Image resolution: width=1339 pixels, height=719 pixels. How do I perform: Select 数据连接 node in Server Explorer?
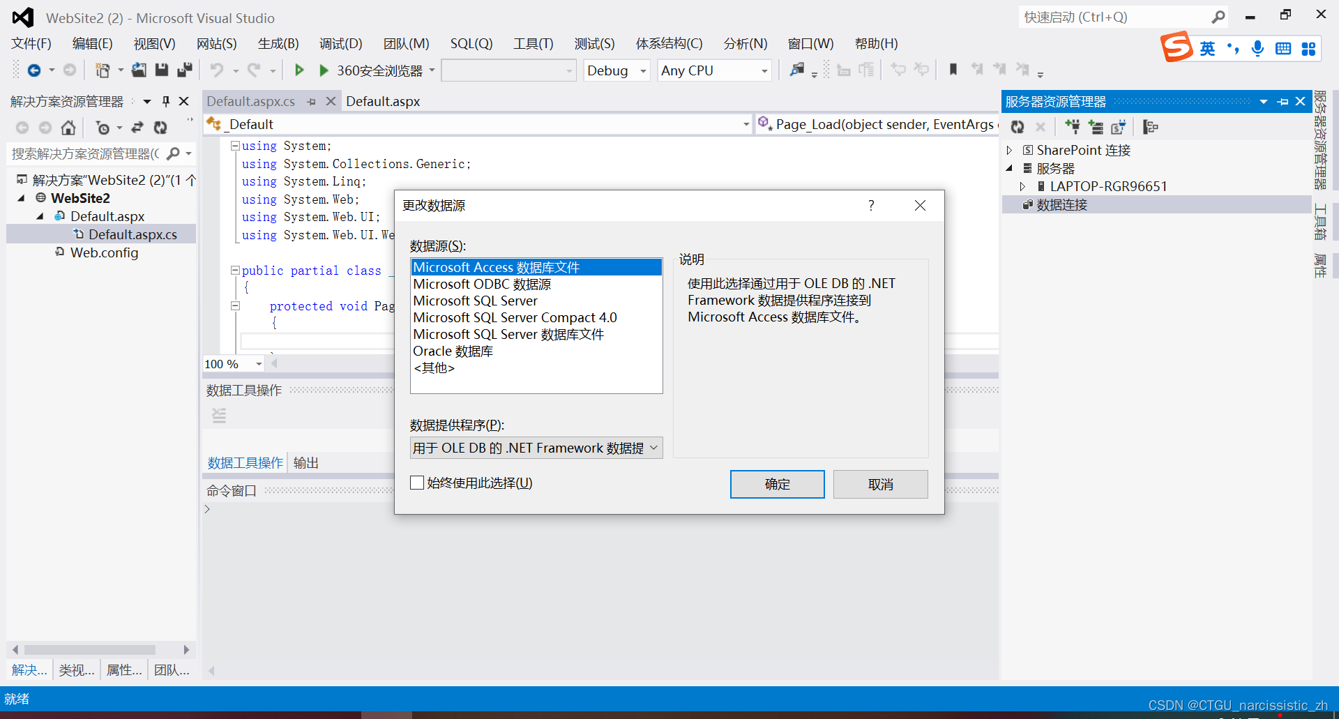click(1061, 204)
